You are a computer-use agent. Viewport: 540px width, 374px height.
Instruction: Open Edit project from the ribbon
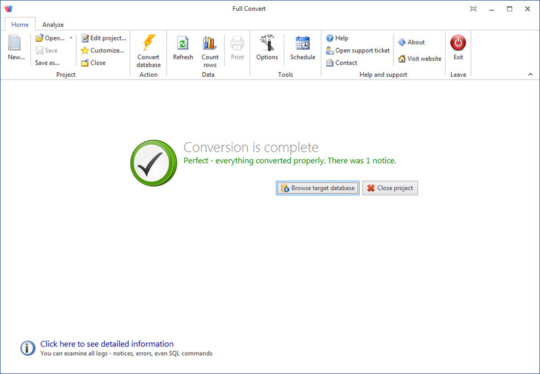coord(103,38)
